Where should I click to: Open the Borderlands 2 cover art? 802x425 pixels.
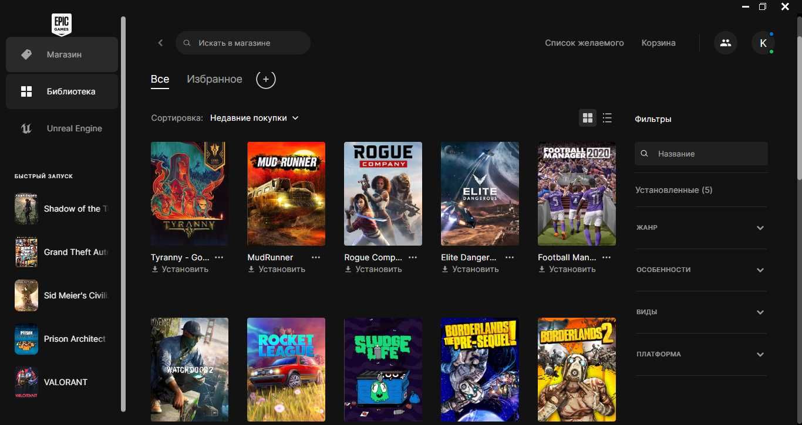click(x=577, y=369)
